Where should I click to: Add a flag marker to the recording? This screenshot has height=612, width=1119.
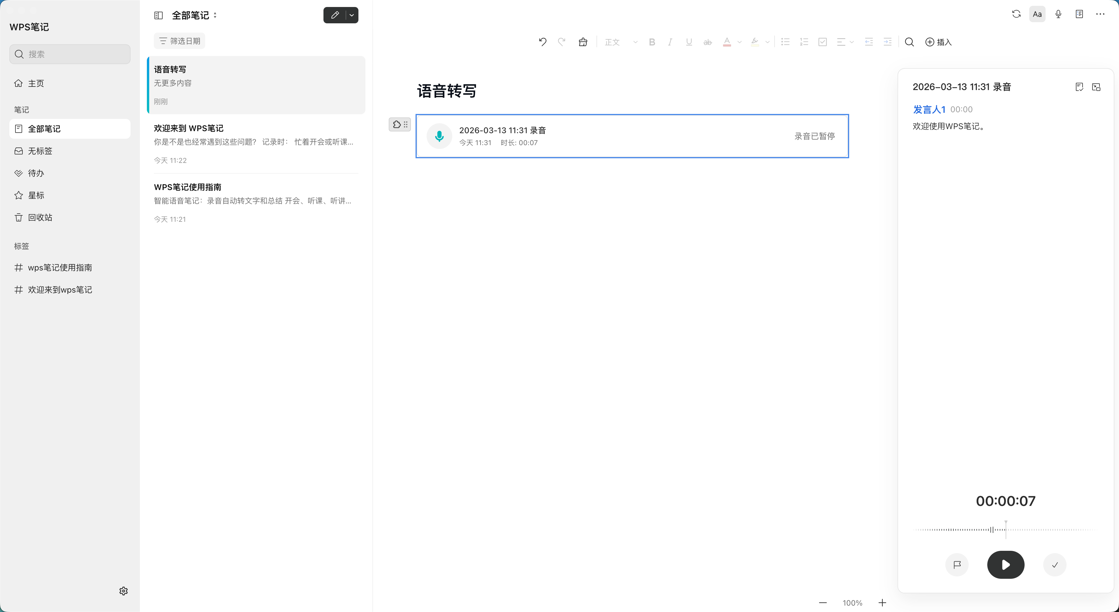pyautogui.click(x=957, y=565)
